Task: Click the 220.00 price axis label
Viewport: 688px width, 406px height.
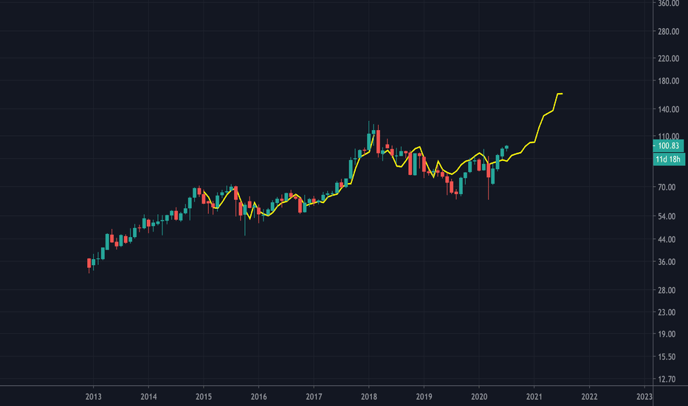Action: tap(669, 58)
